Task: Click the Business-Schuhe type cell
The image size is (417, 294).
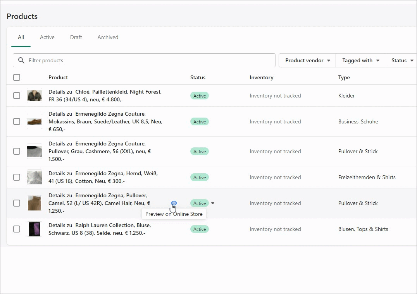Action: tap(358, 122)
